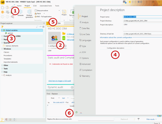Click the orange Go project test icon

pos(3,12)
